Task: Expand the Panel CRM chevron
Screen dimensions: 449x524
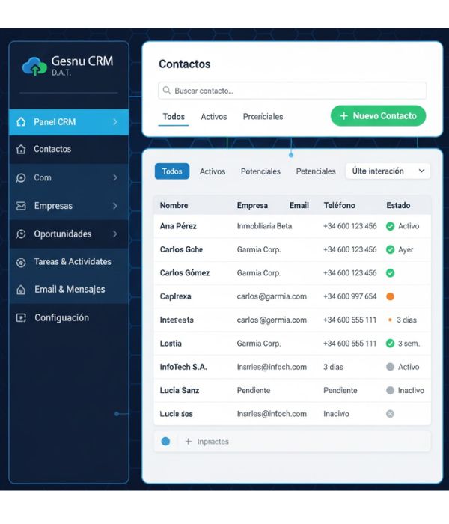Action: point(114,122)
